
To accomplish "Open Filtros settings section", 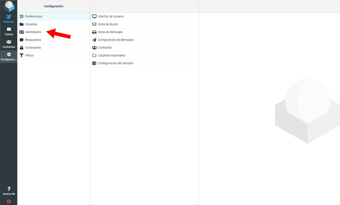I will tap(54, 56).
